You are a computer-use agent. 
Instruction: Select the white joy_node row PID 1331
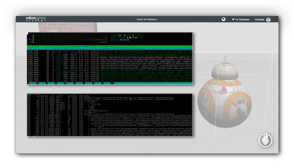pos(110,68)
